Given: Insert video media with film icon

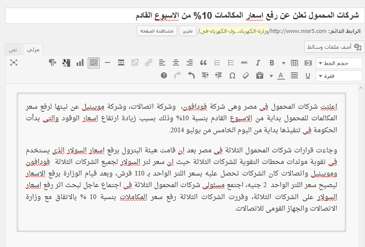Looking at the screenshot, I should coord(308,63).
